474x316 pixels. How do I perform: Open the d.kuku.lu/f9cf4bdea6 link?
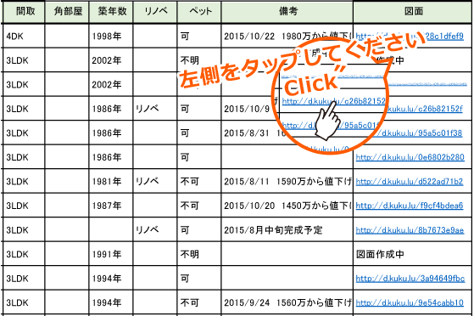(x=410, y=206)
